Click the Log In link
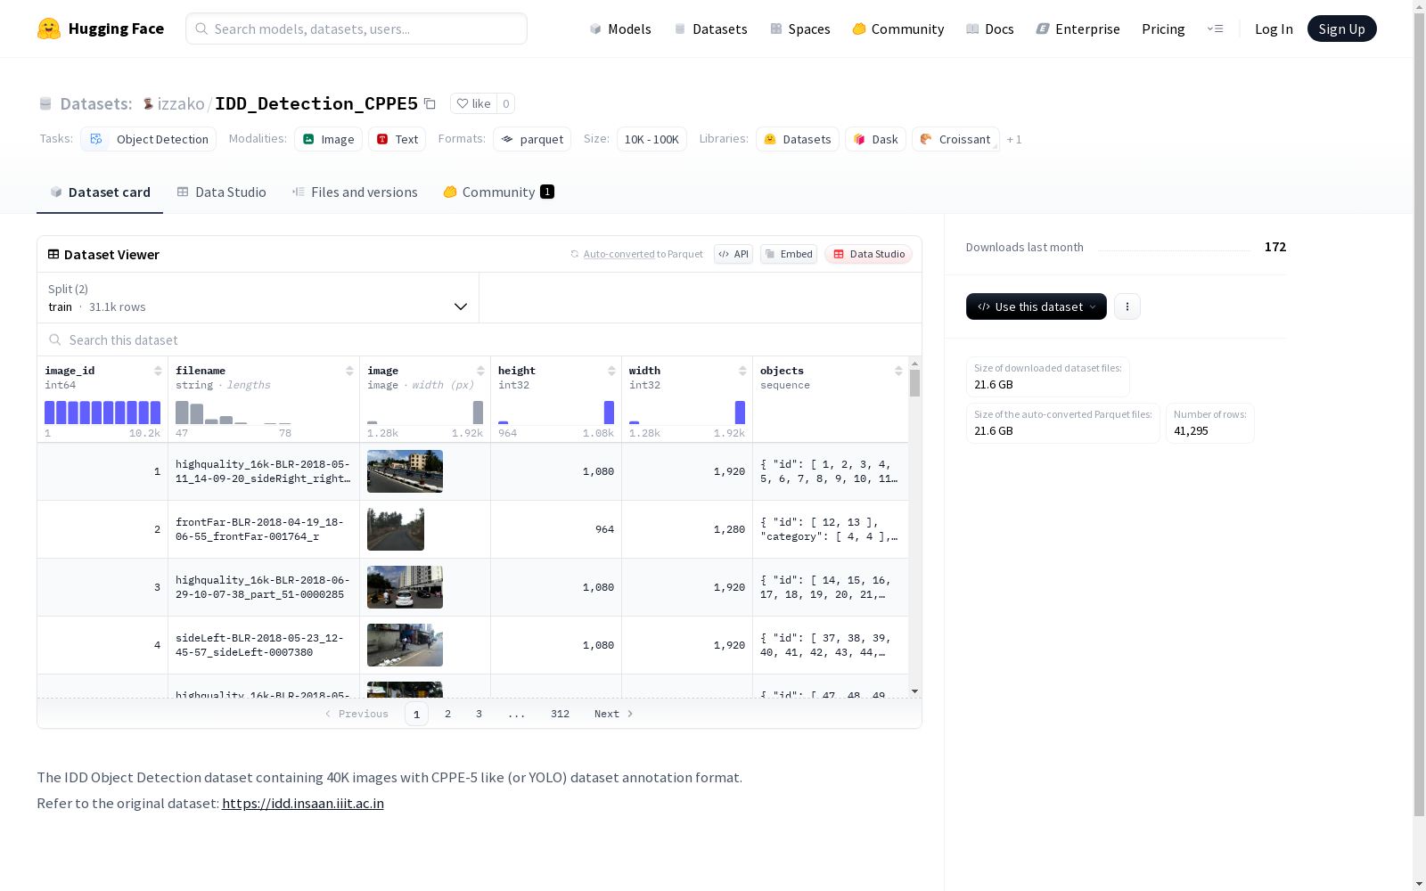Viewport: 1426px width, 891px height. pyautogui.click(x=1274, y=29)
